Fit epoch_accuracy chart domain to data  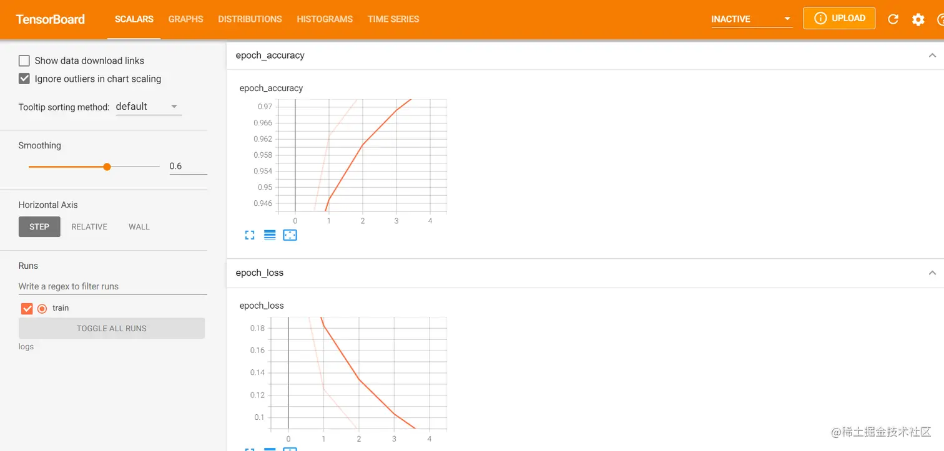[290, 235]
